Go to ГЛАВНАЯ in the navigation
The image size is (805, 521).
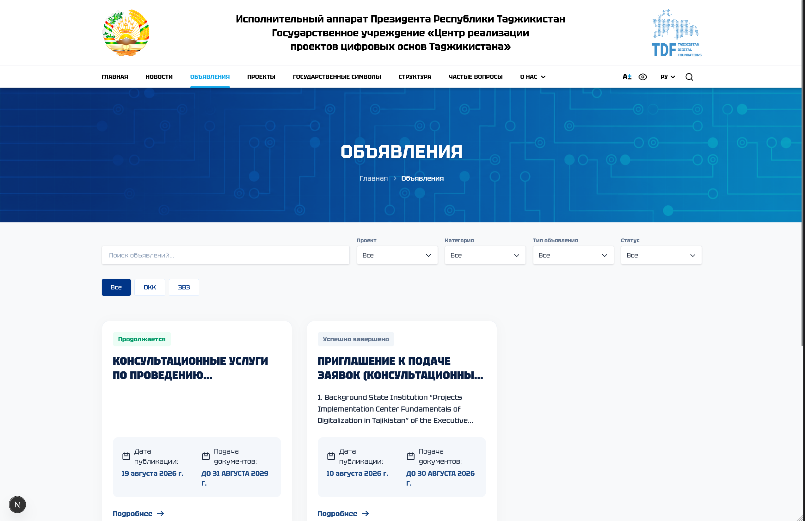(115, 77)
